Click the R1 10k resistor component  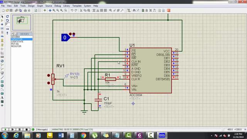[110, 79]
